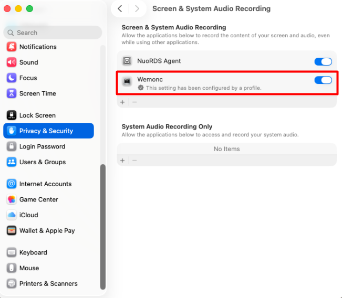Click the Search field in sidebar
Image resolution: width=342 pixels, height=298 pixels.
(53, 33)
